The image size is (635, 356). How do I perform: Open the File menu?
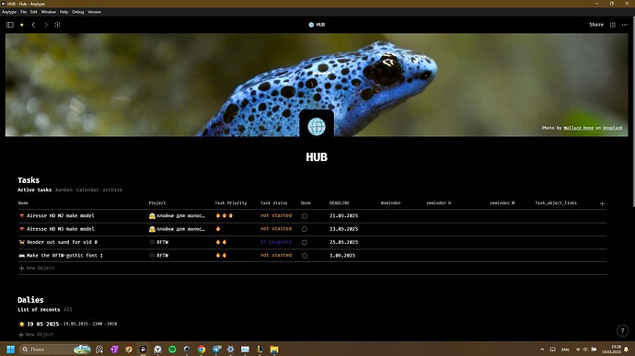pos(24,12)
